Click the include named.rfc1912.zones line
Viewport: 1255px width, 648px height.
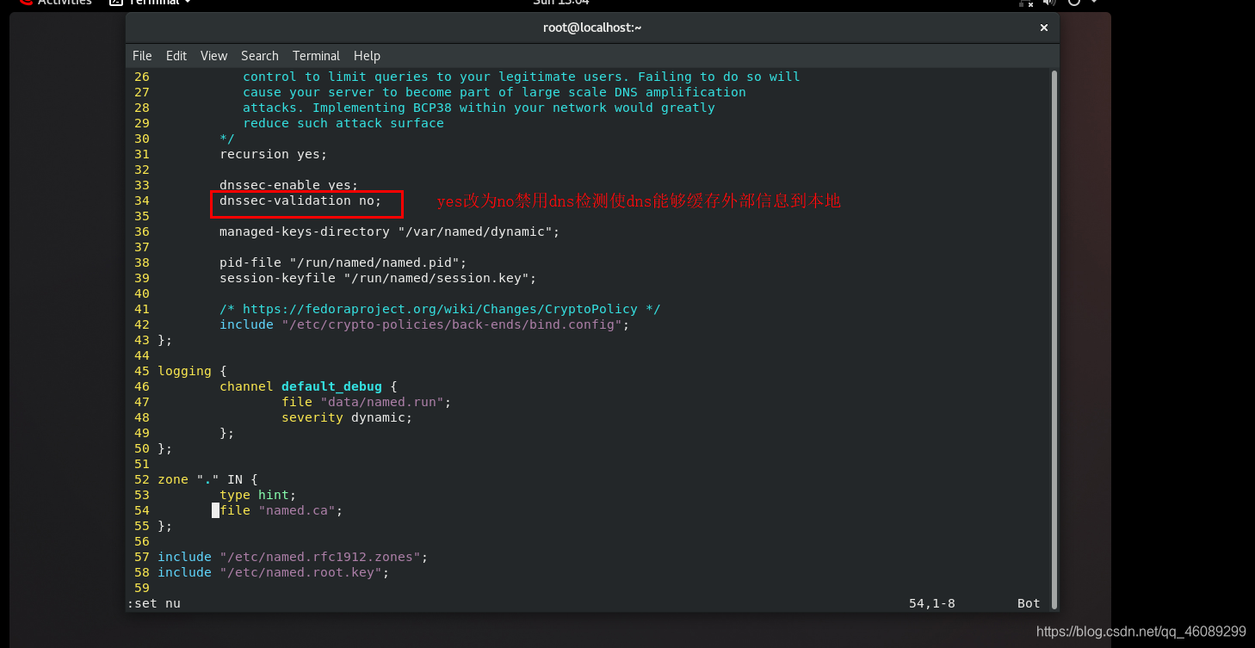coord(293,557)
